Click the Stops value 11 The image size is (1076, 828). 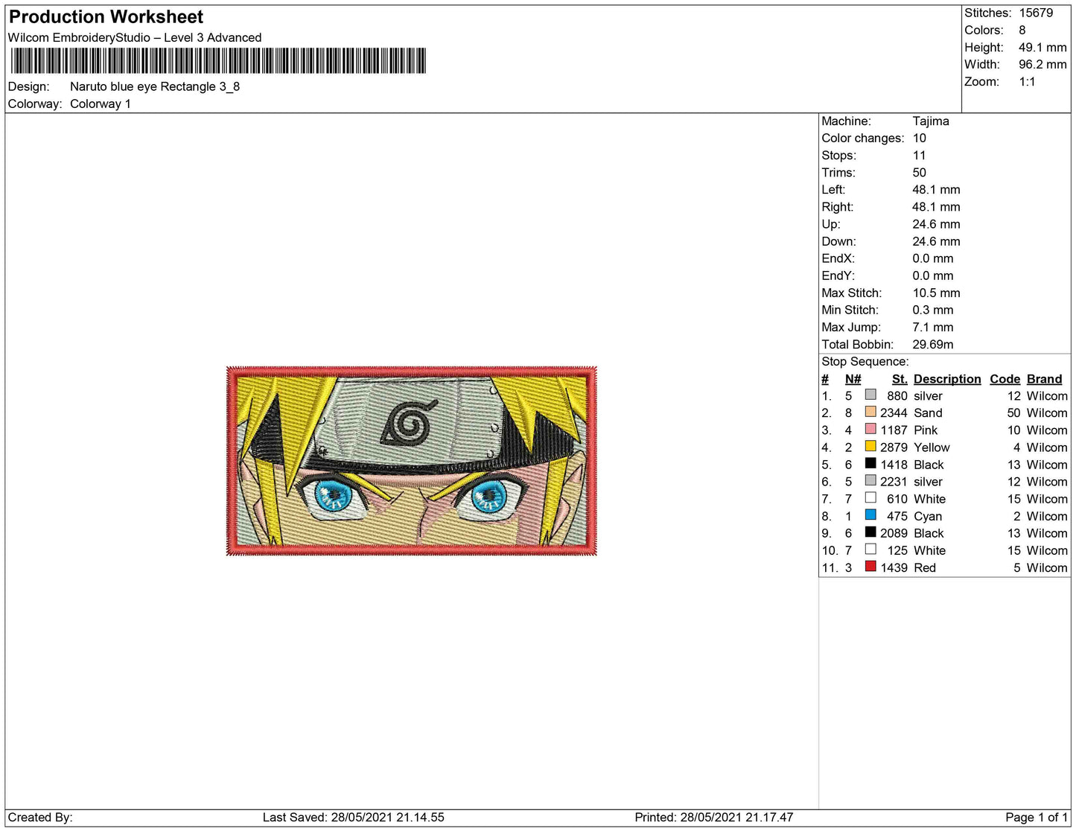(920, 155)
